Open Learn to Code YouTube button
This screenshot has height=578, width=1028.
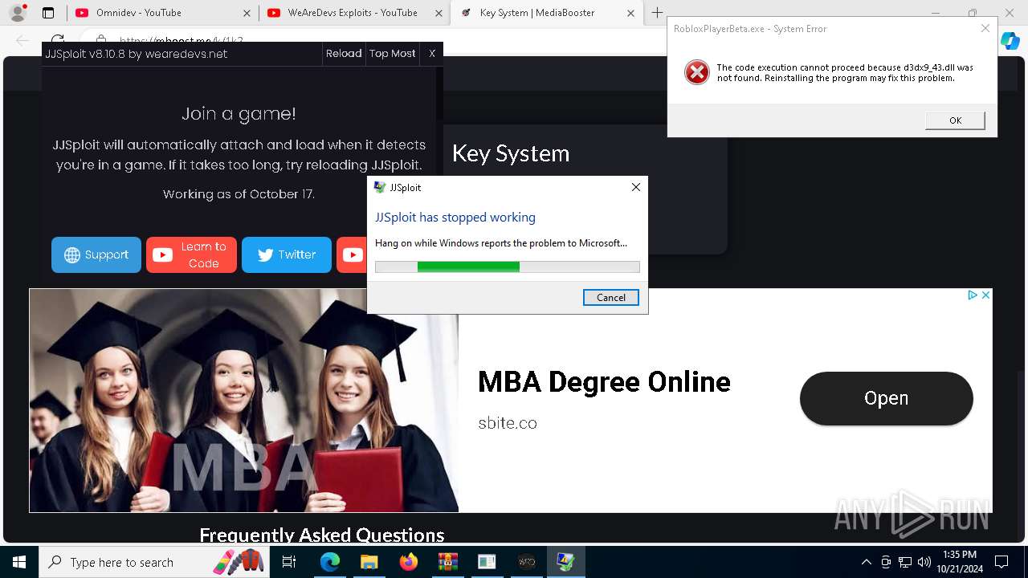tap(191, 254)
